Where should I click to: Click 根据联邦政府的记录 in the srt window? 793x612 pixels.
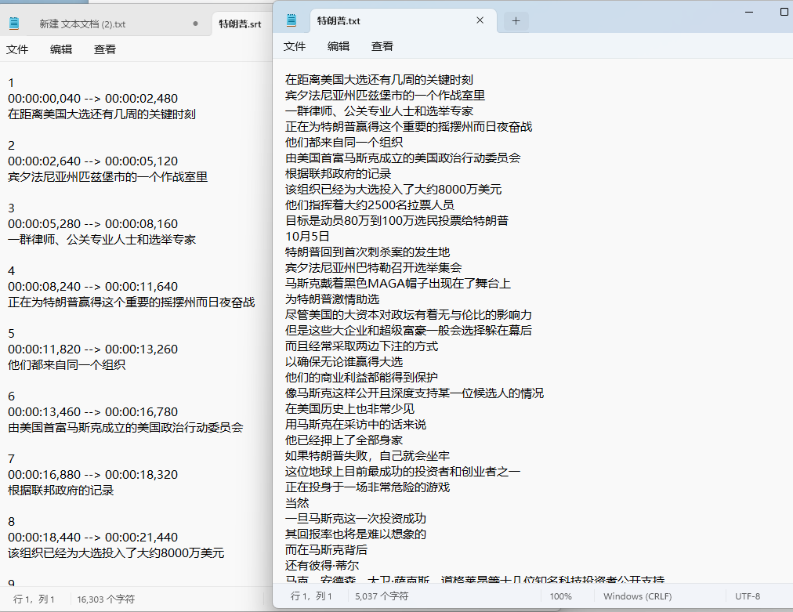point(60,491)
